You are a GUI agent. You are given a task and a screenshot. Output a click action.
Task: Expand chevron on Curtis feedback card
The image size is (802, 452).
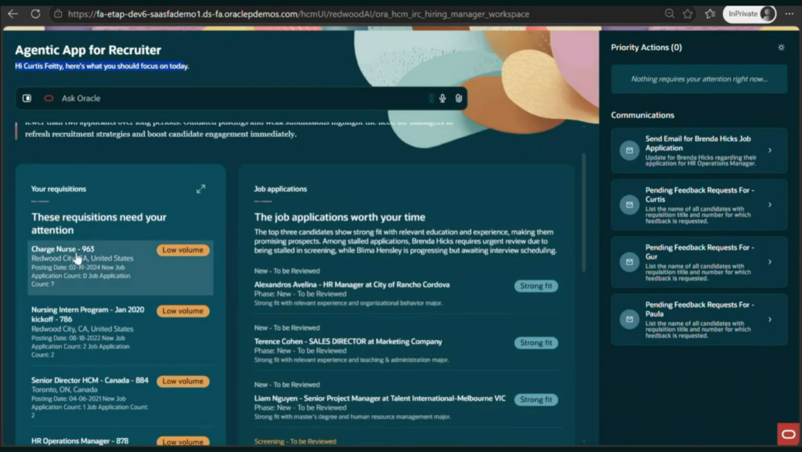click(770, 204)
